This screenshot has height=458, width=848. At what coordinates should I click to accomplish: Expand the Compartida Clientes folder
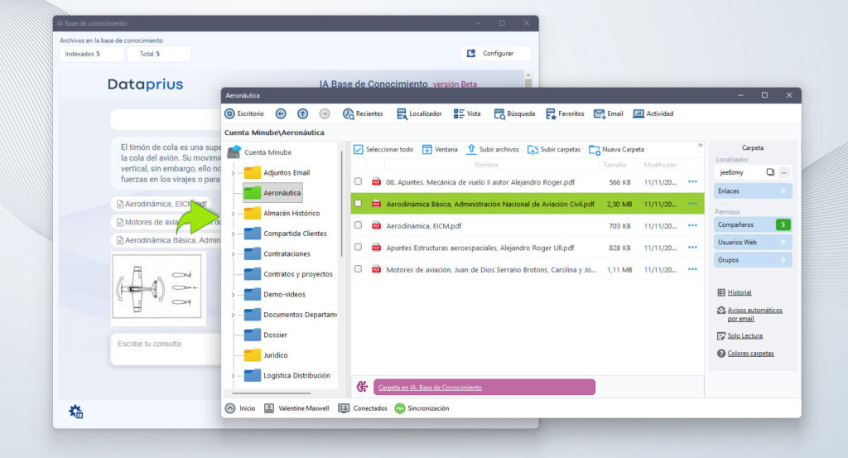point(234,234)
